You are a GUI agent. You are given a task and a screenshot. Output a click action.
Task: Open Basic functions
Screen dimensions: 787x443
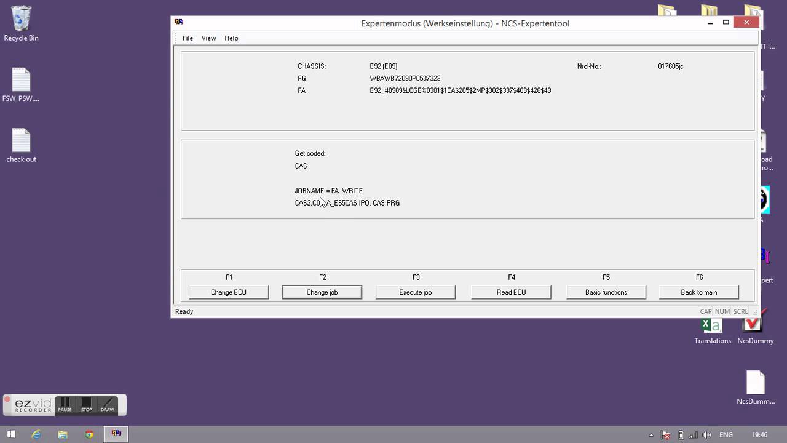pyautogui.click(x=606, y=292)
